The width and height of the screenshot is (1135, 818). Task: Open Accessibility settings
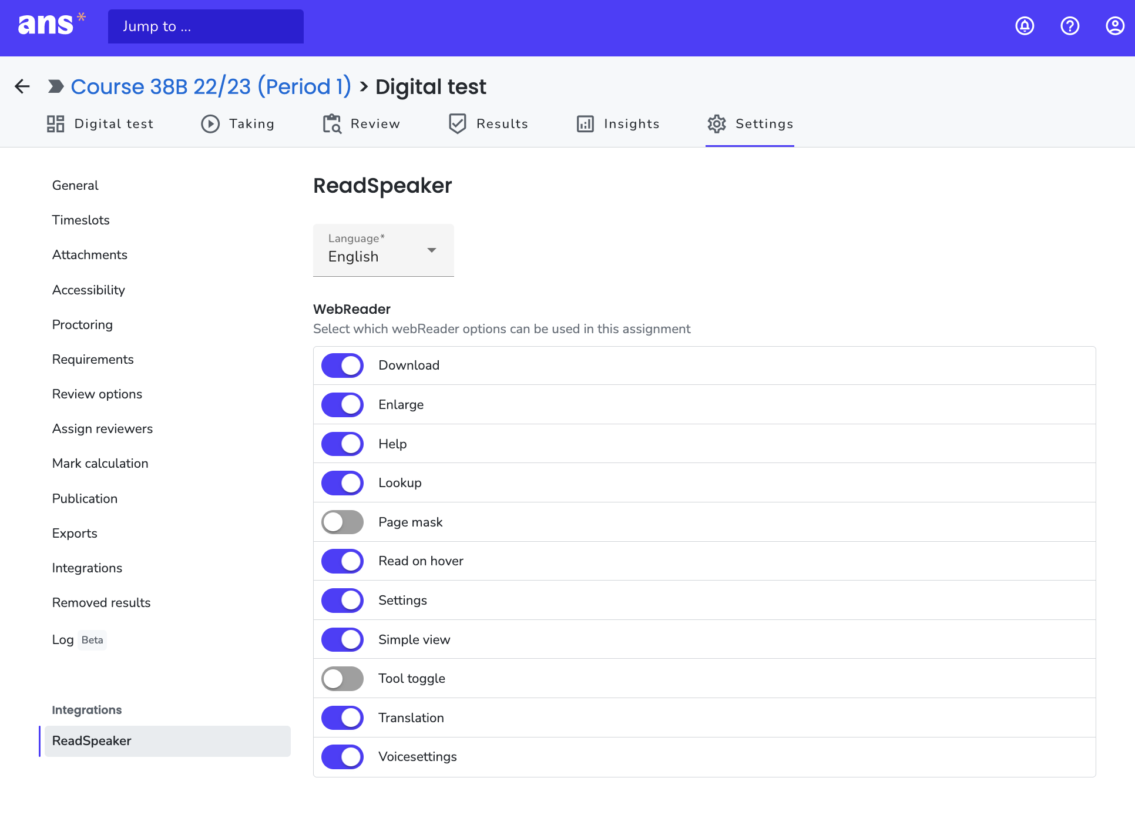tap(89, 290)
